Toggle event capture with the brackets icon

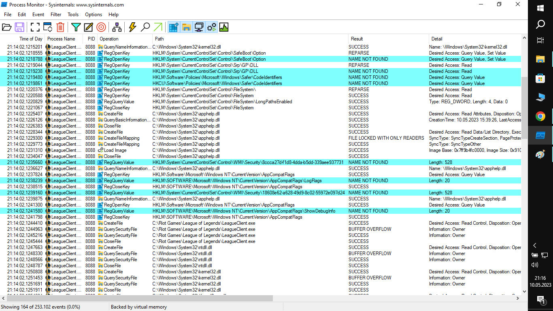tap(35, 27)
